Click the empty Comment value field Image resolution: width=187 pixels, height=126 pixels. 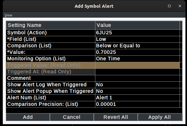(137, 78)
